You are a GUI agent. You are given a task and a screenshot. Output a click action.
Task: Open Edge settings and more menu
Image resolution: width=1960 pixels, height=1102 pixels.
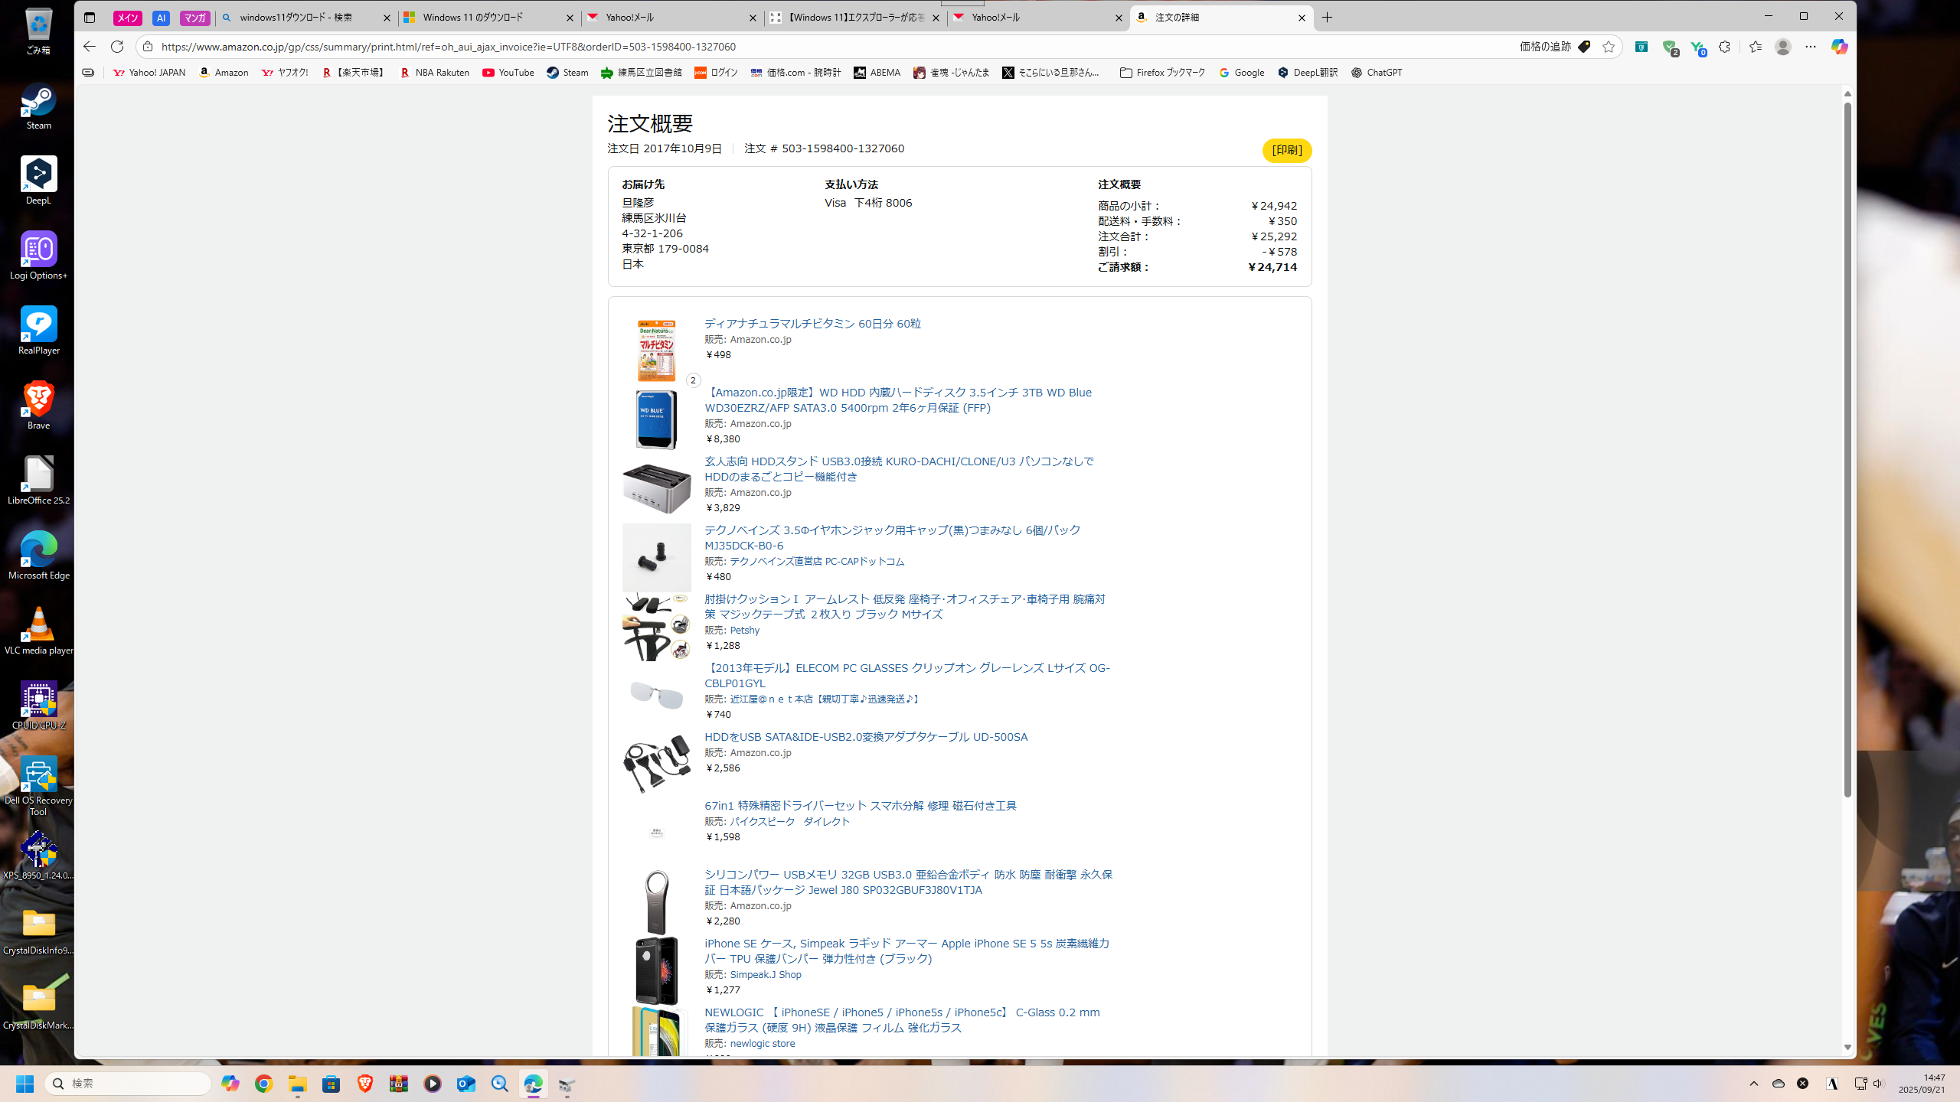click(1811, 47)
